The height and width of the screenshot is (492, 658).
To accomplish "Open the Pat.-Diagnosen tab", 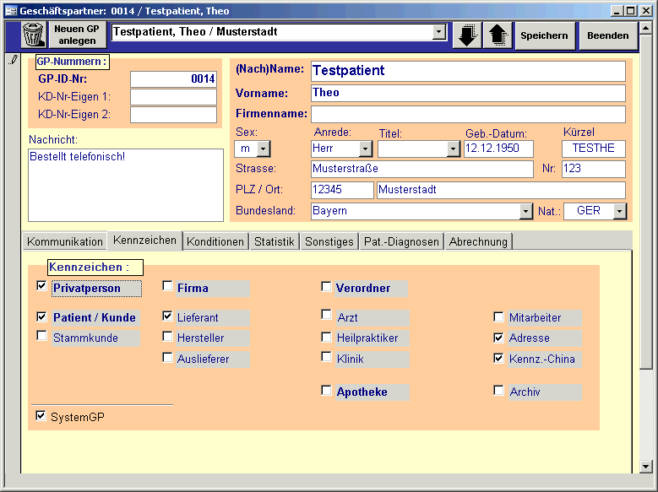I will tap(401, 241).
